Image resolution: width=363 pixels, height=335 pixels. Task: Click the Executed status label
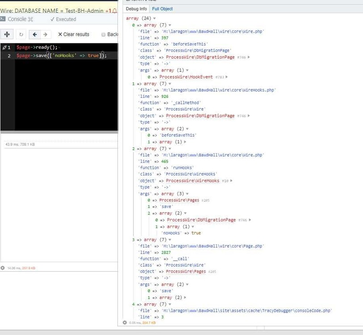pos(63,19)
